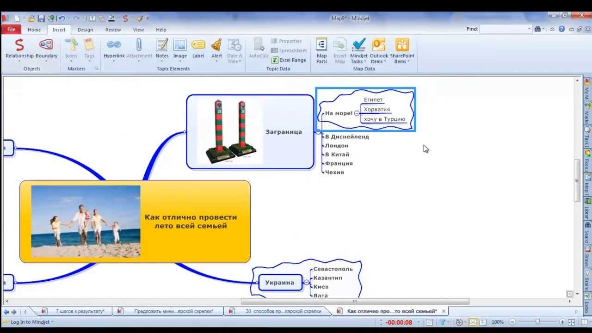The height and width of the screenshot is (333, 592).
Task: Open Map Parts panel
Action: 321,51
